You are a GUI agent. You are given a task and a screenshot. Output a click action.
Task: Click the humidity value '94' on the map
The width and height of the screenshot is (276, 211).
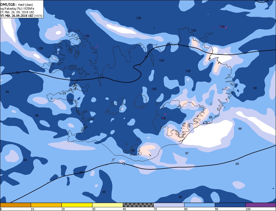[x=25, y=160]
